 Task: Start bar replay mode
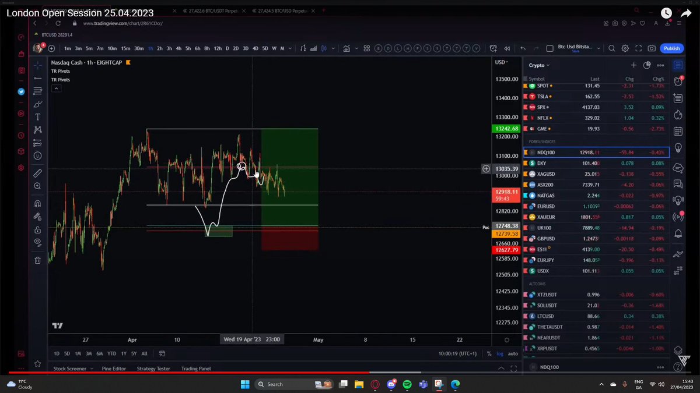(x=507, y=48)
